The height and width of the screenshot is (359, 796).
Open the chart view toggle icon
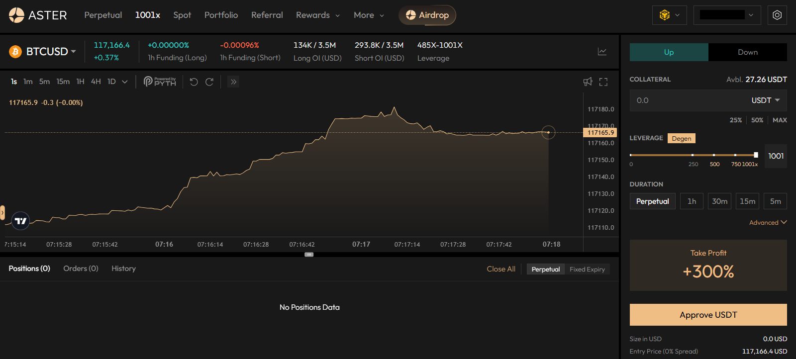602,52
